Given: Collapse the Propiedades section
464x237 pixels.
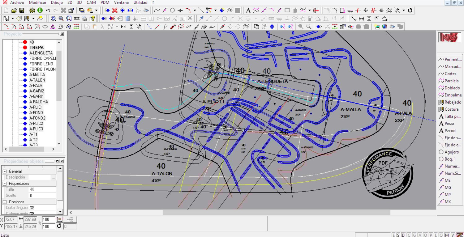Looking at the screenshot, I should pos(4,184).
